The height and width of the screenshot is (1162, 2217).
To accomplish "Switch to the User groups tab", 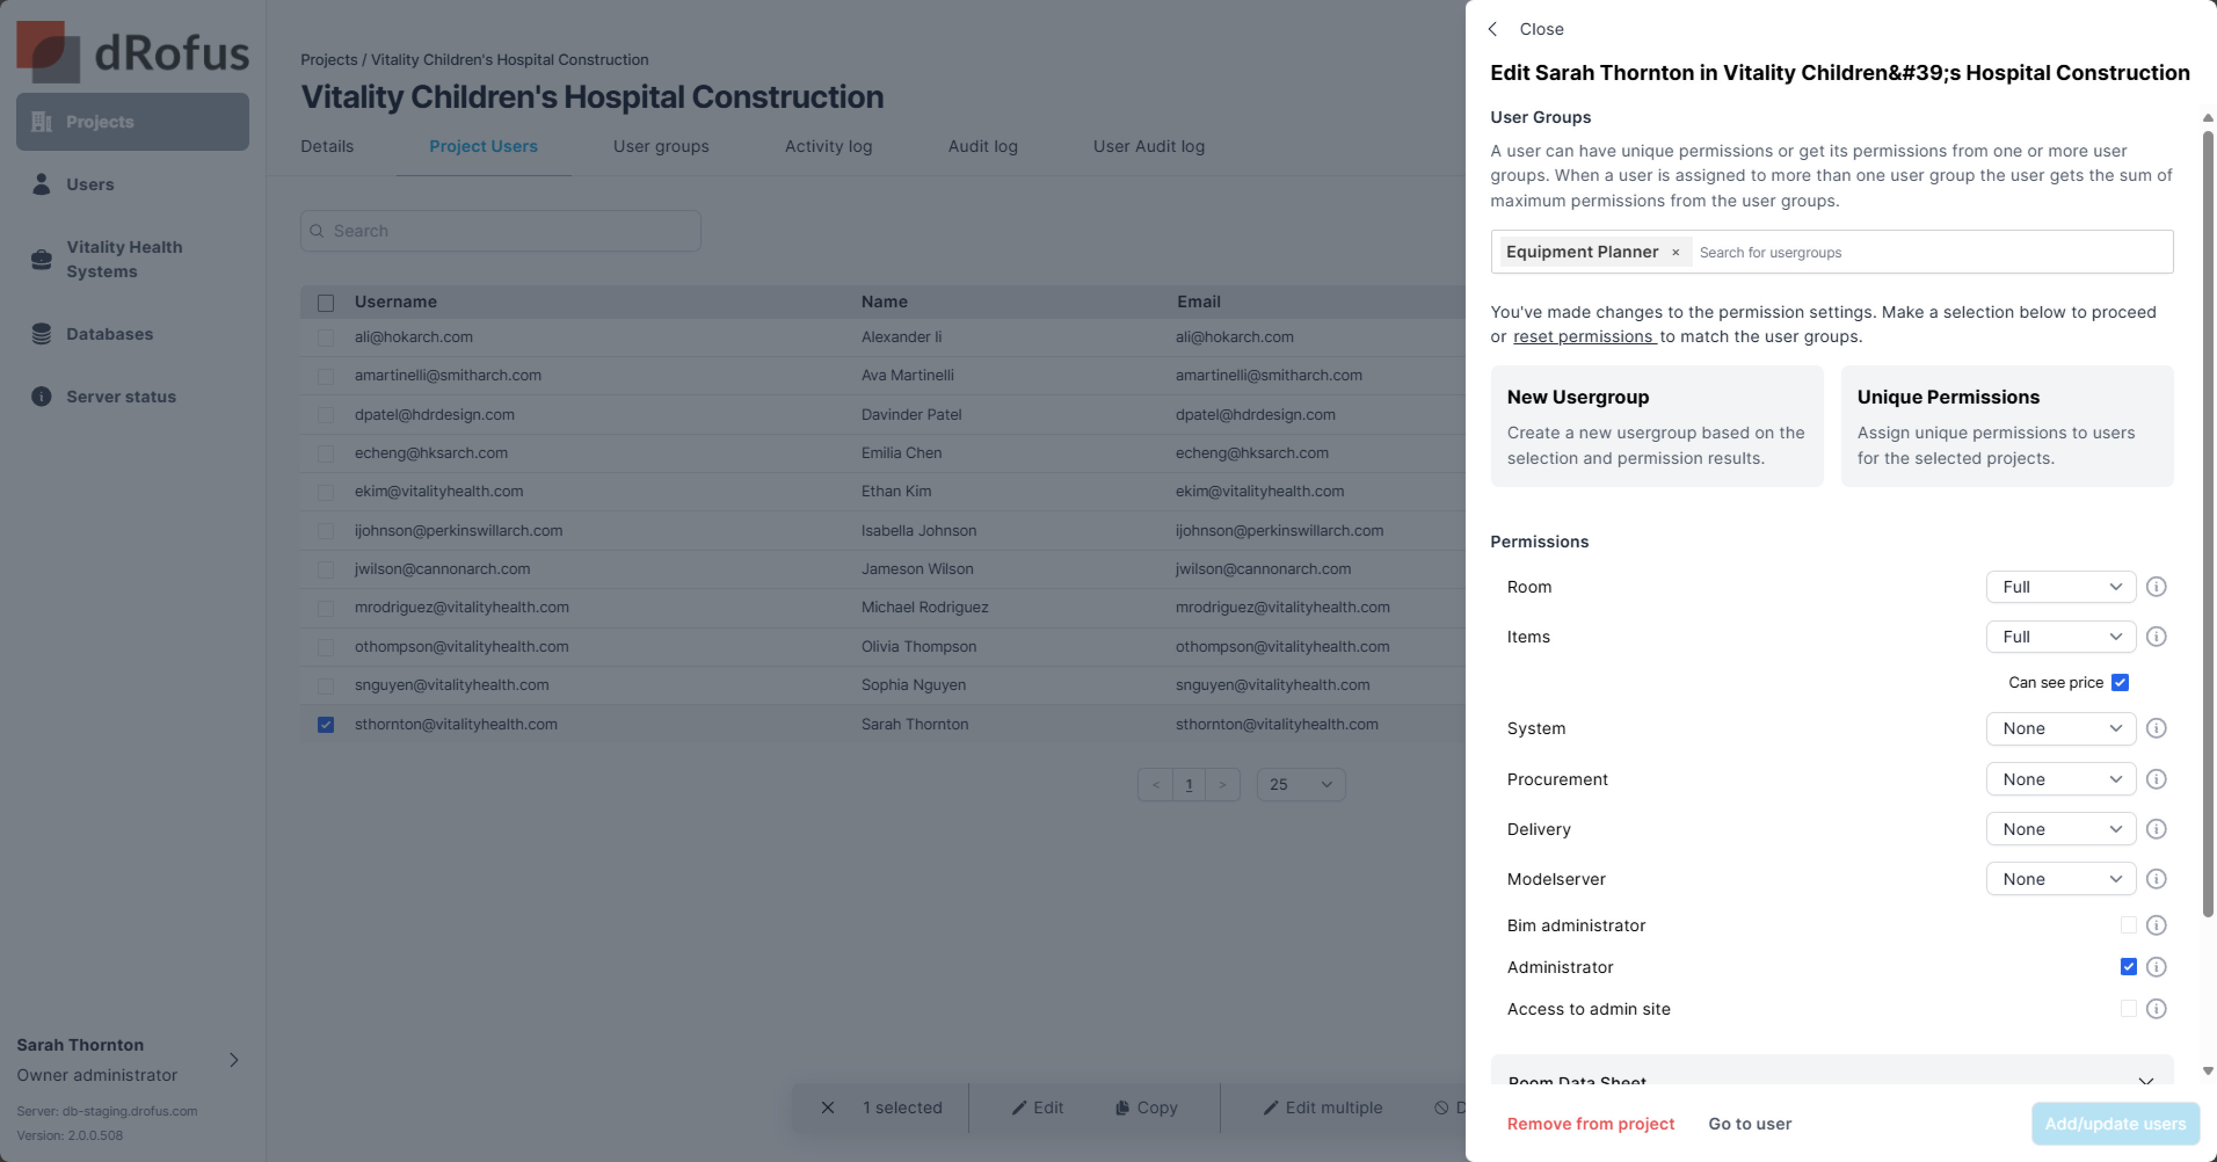I will 661,146.
